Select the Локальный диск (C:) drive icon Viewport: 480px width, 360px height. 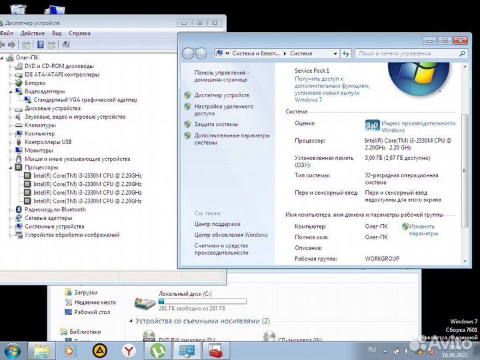coord(145,303)
